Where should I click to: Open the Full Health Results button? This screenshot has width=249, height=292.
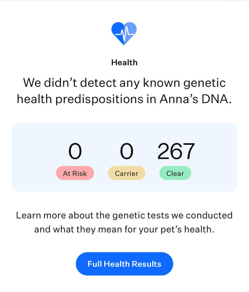[124, 264]
